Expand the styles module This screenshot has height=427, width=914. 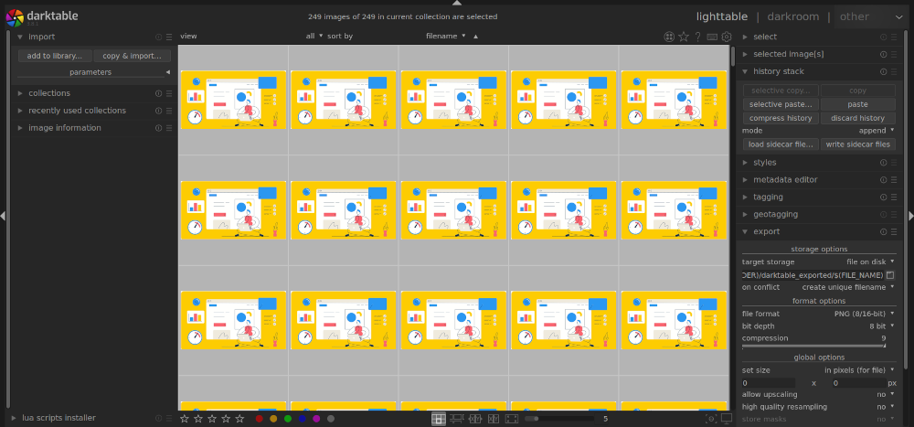[765, 162]
